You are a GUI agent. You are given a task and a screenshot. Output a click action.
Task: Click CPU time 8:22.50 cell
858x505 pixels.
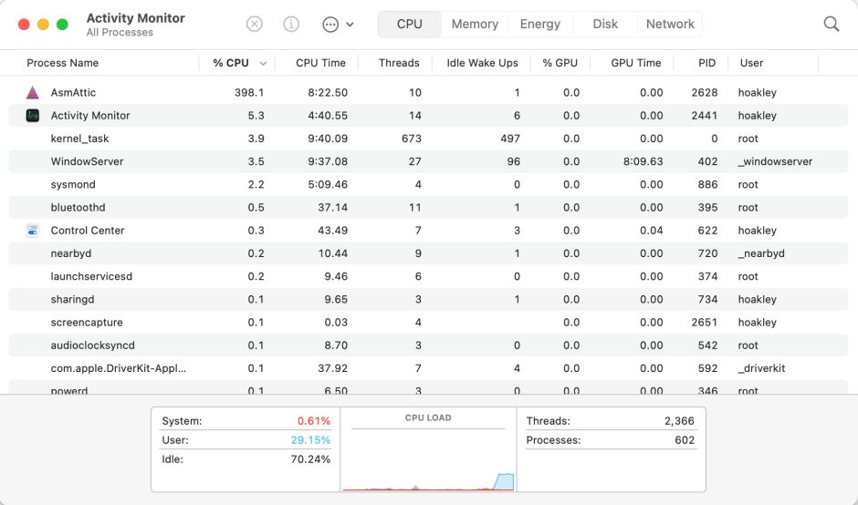click(327, 92)
